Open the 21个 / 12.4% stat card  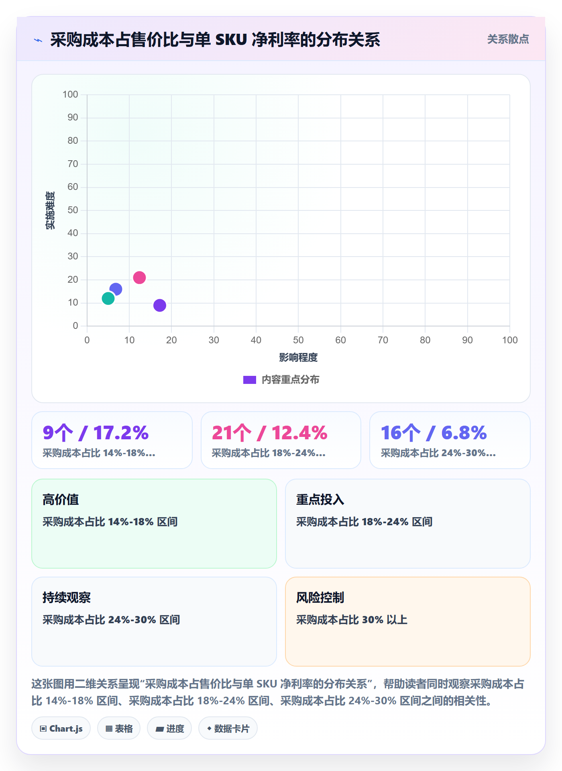tap(281, 440)
